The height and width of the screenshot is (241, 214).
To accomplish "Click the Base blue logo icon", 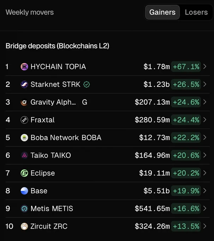I will 24,191.
